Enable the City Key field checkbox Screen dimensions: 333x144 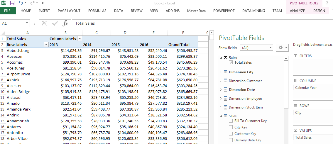[231, 127]
